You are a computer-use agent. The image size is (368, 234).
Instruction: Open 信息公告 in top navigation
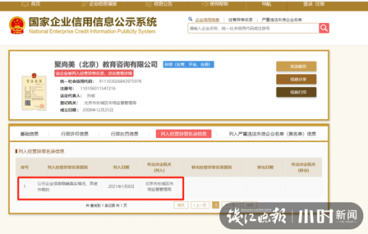[159, 4]
